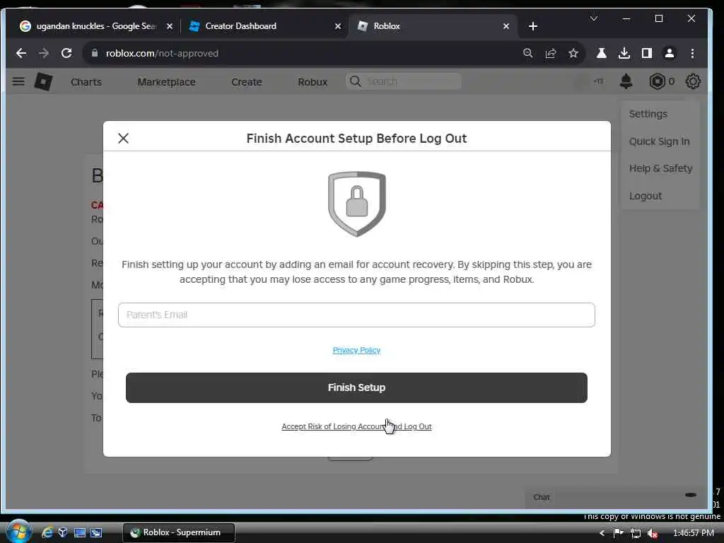Screen dimensions: 724x543
Task: Open Marketplace in the Roblox navbar
Action: coord(166,82)
